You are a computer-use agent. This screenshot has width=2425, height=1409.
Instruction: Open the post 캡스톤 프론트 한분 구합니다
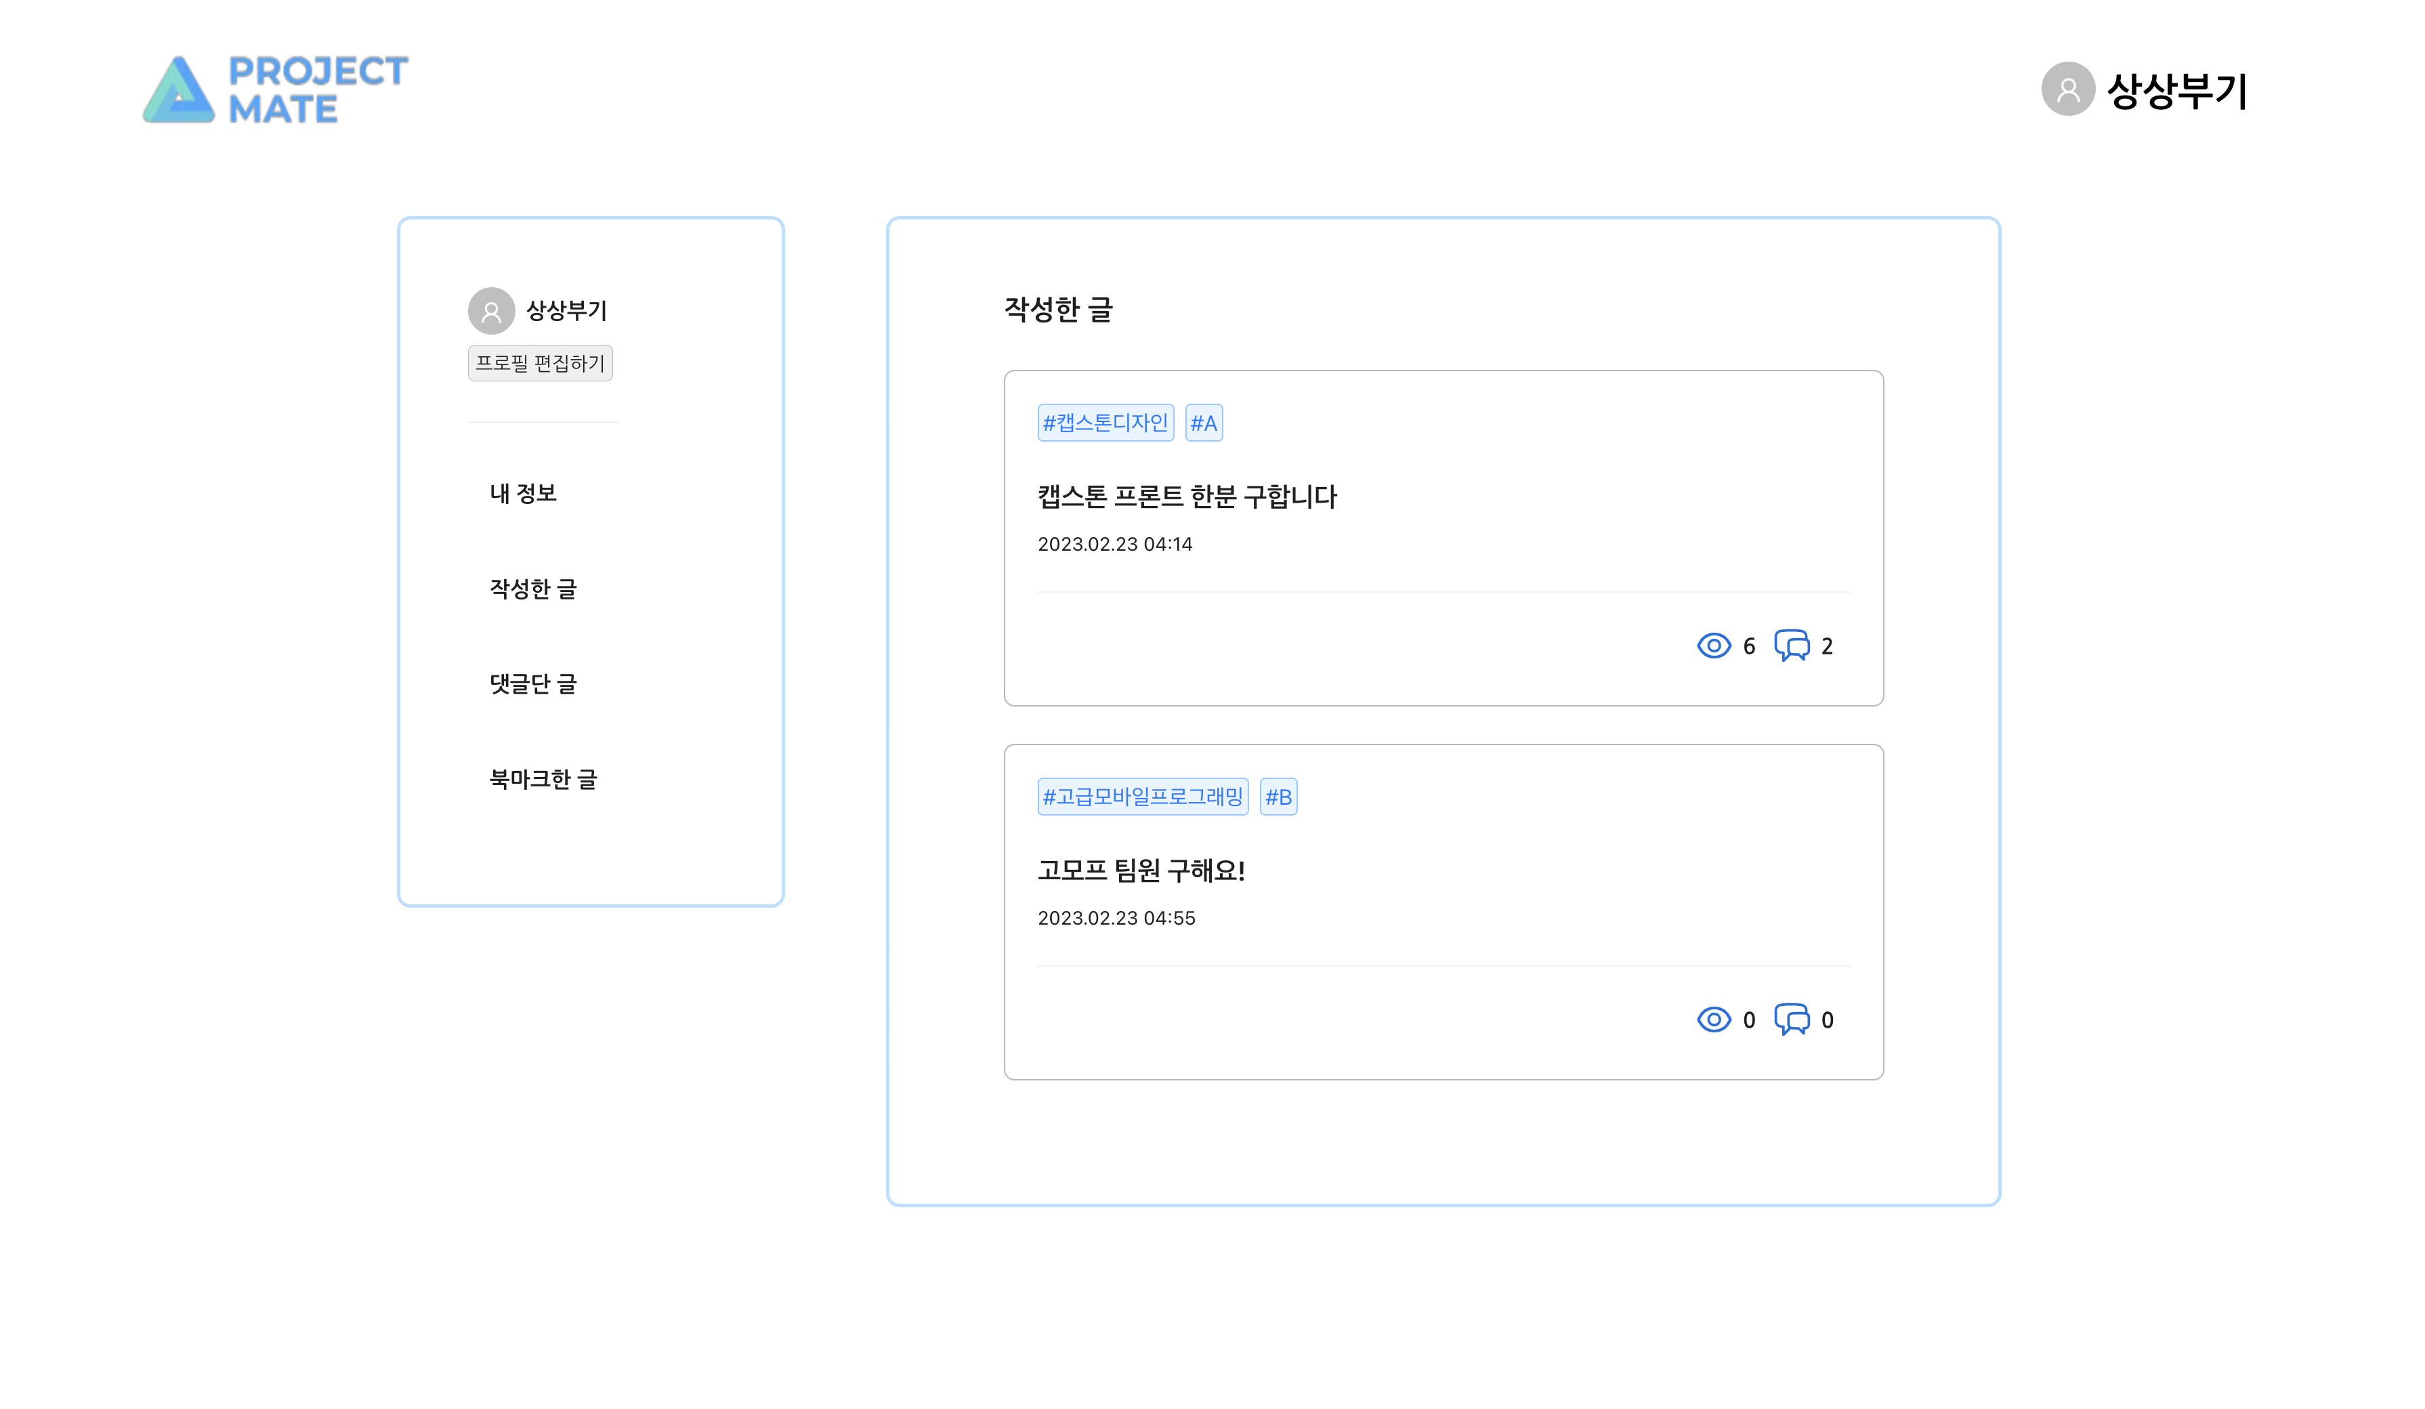pyautogui.click(x=1189, y=498)
